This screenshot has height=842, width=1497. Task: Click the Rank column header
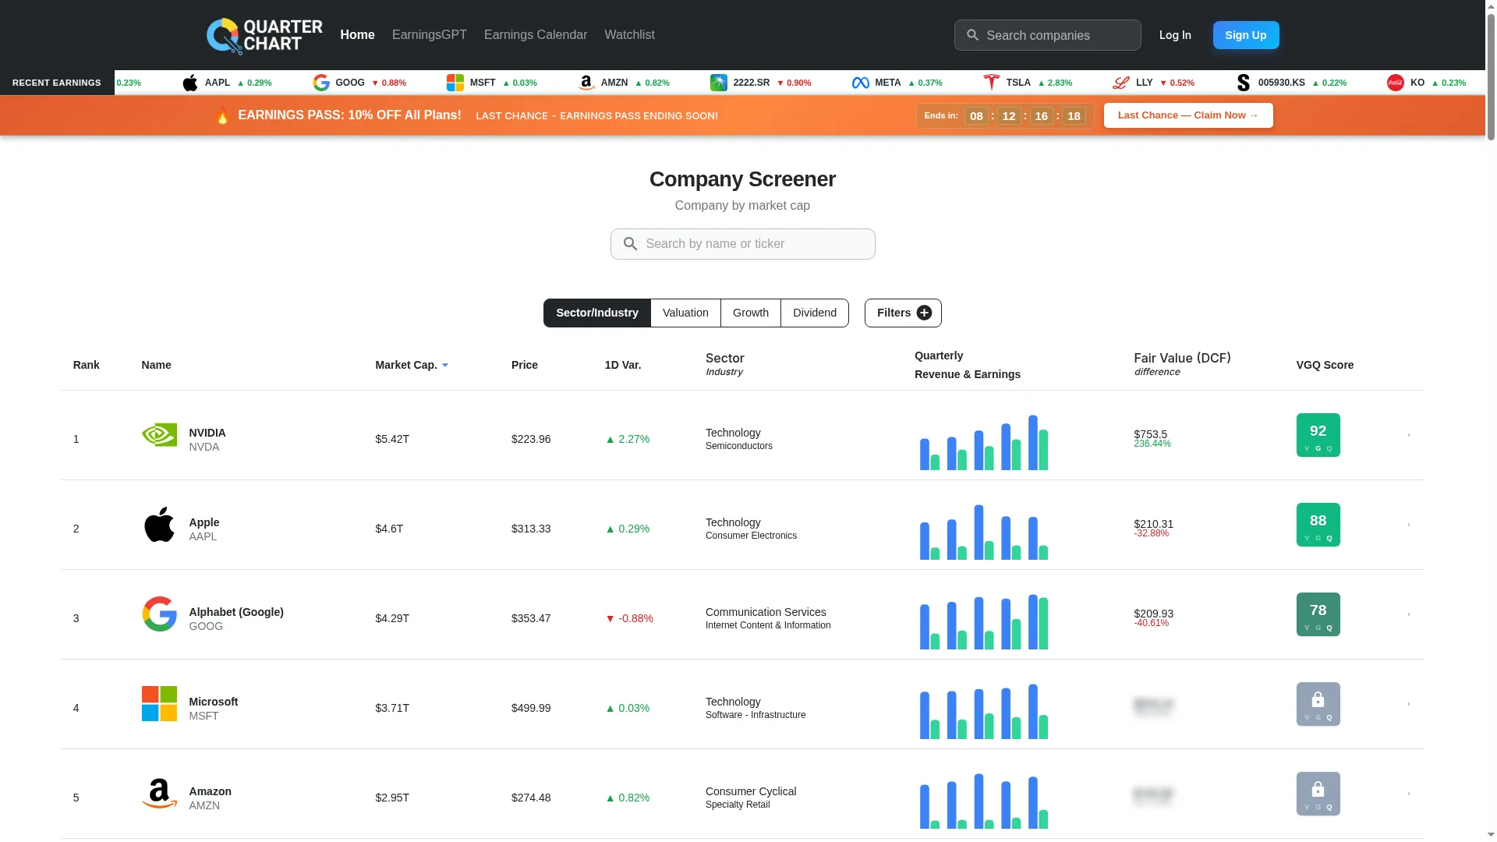[87, 365]
